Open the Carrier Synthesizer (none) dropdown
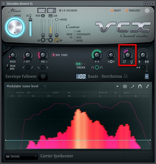The height and width of the screenshot is (164, 156). coord(21,156)
